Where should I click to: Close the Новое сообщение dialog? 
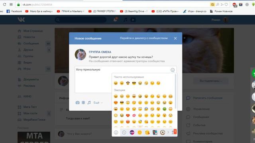[175, 39]
